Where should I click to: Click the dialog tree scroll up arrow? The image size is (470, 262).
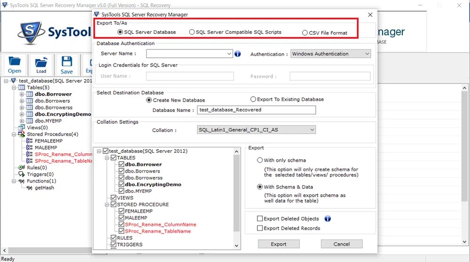coord(237,151)
